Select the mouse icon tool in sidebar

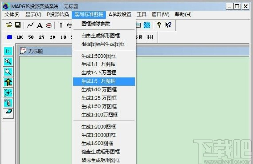pyautogui.click(x=8, y=103)
